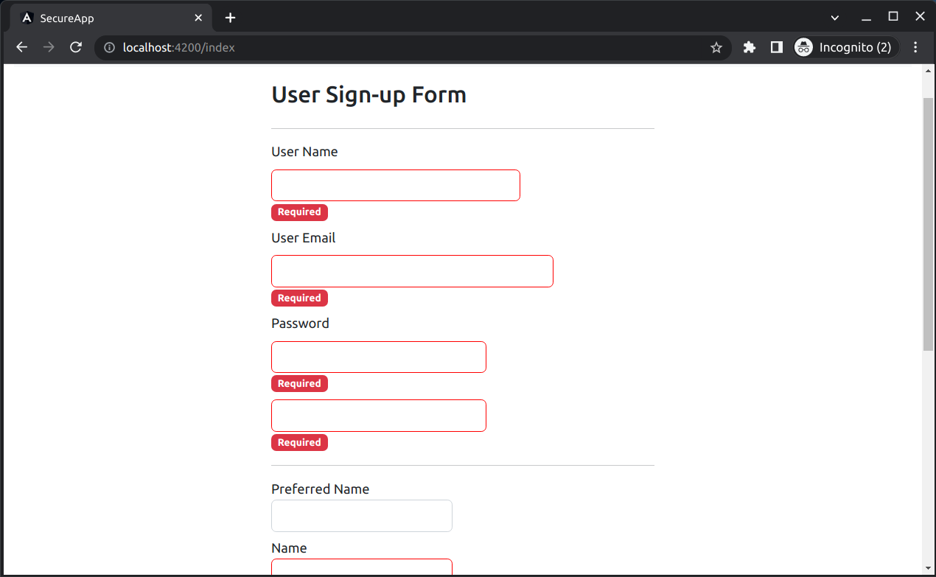Toggle the browser side panel

point(776,47)
